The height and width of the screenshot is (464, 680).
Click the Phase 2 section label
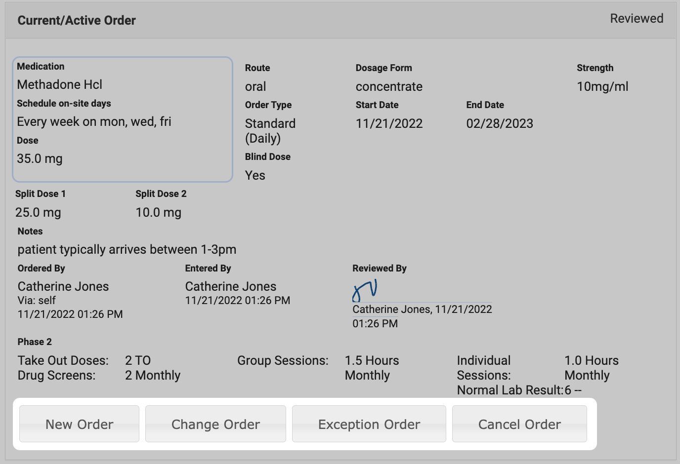pyautogui.click(x=35, y=342)
